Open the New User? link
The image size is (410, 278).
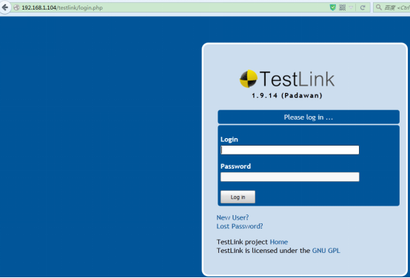tap(232, 217)
